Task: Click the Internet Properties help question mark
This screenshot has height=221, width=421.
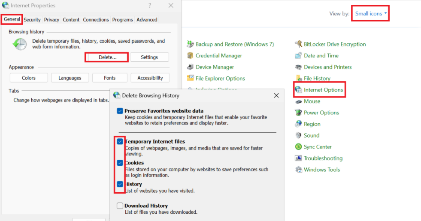Action: (150, 6)
